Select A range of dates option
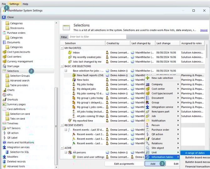Screen dimensions: 210x169 [x=195, y=153]
